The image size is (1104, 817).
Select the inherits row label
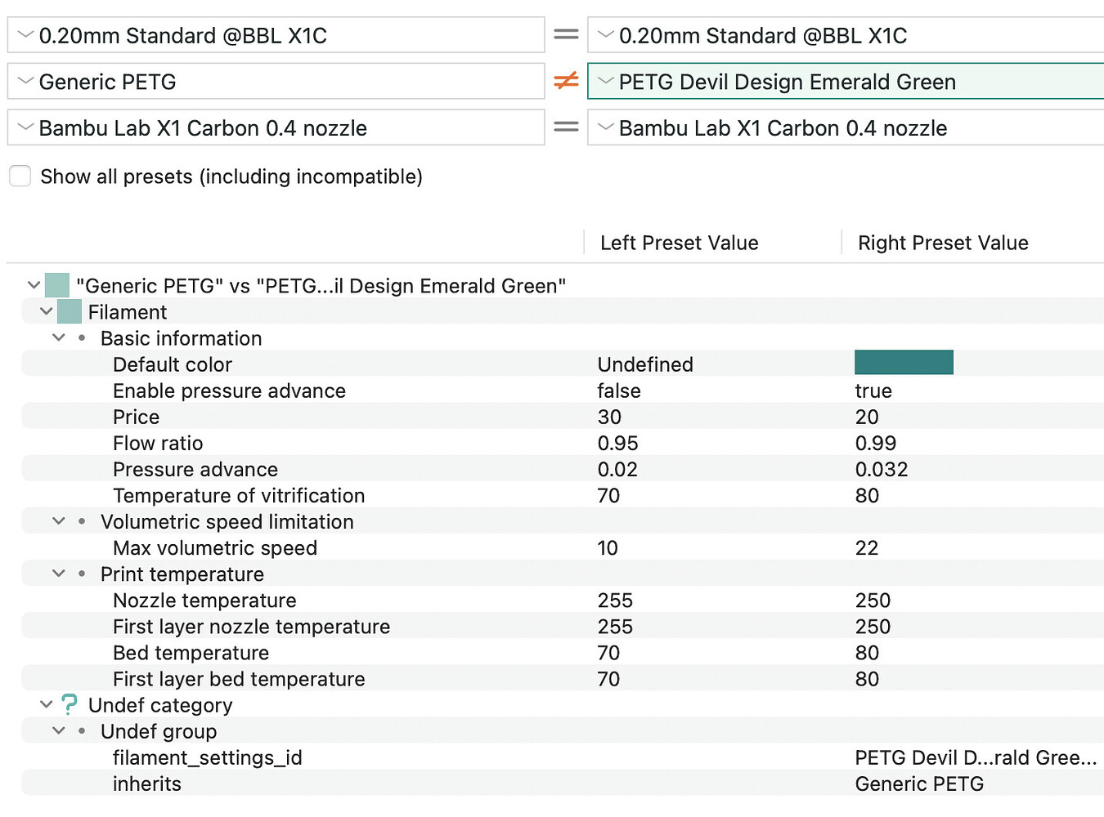tap(147, 784)
